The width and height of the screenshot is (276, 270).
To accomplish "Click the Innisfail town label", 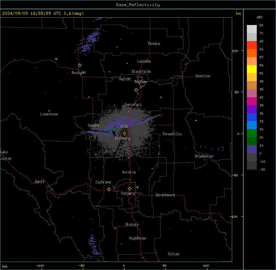I will (133, 105).
